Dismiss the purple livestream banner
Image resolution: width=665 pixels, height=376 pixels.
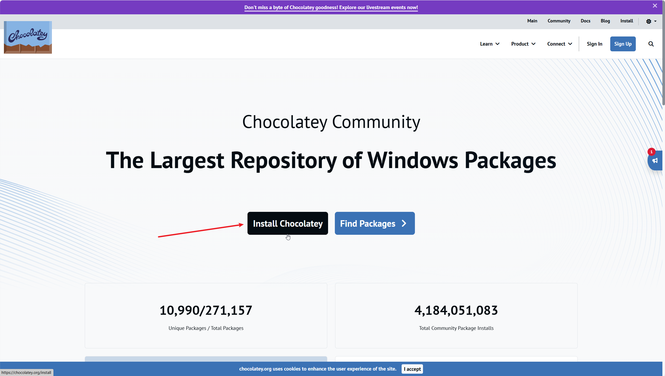[x=655, y=6]
